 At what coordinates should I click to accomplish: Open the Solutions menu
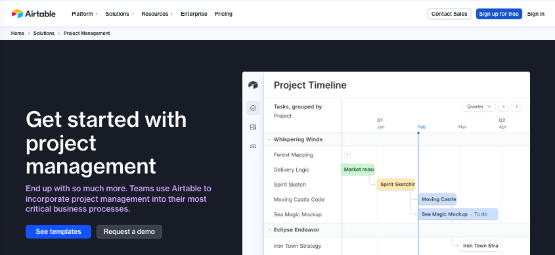pos(120,14)
